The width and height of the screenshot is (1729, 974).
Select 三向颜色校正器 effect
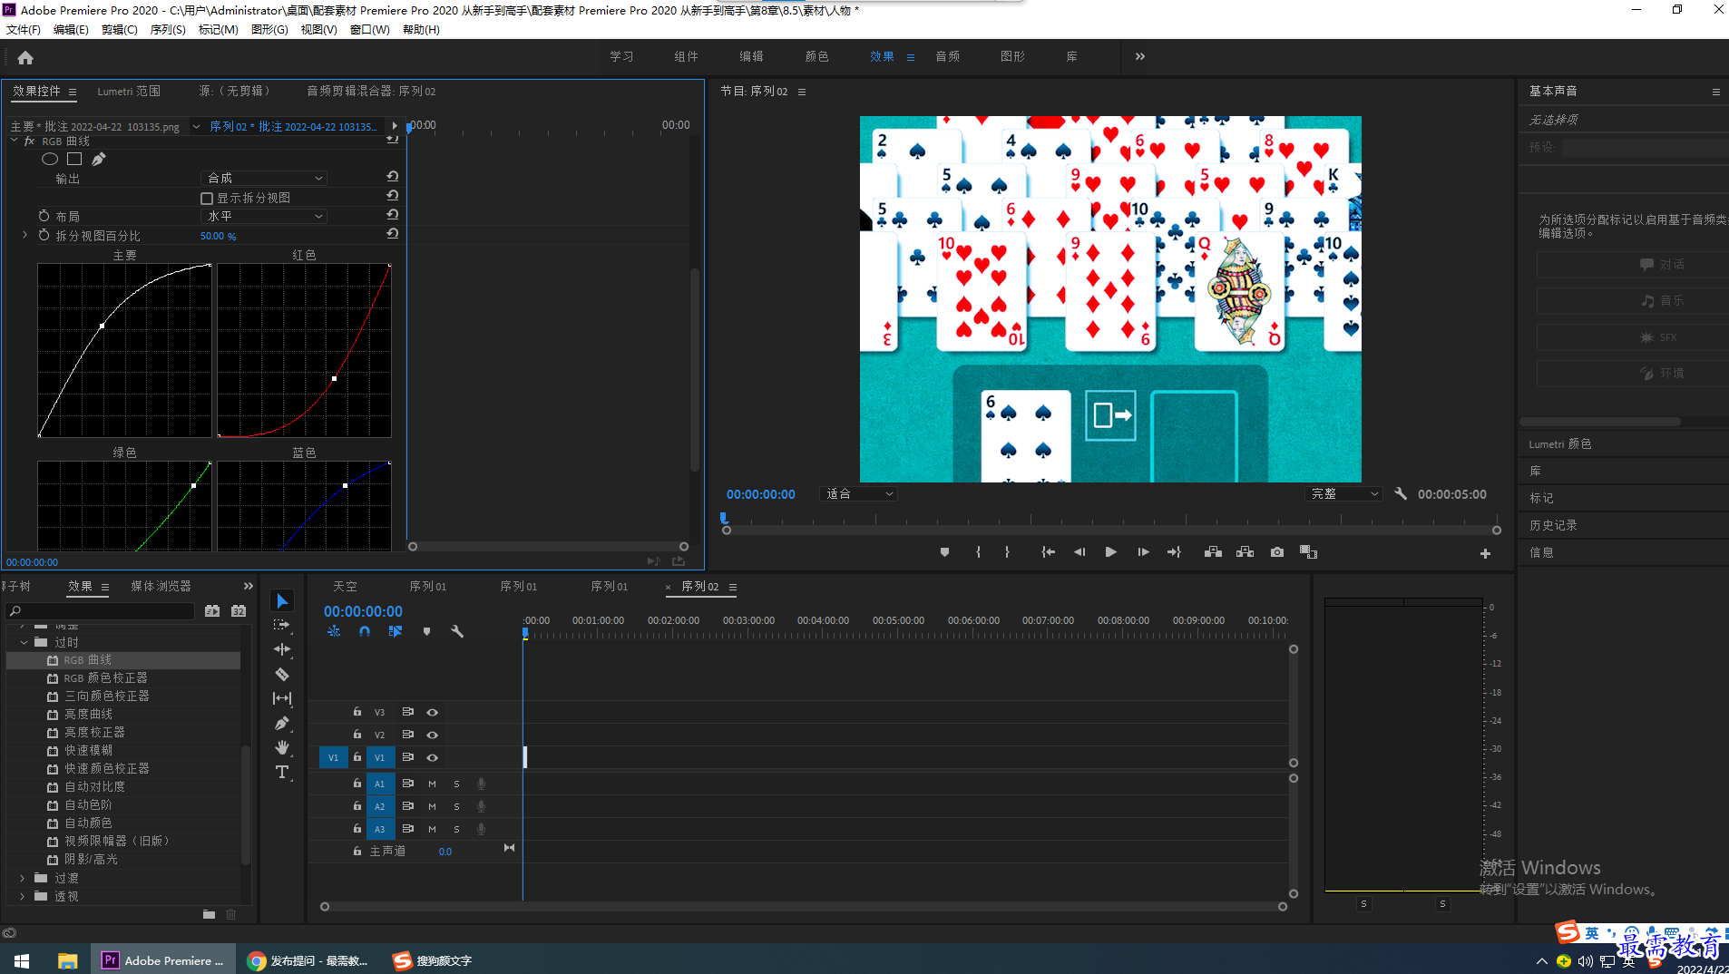tap(107, 696)
